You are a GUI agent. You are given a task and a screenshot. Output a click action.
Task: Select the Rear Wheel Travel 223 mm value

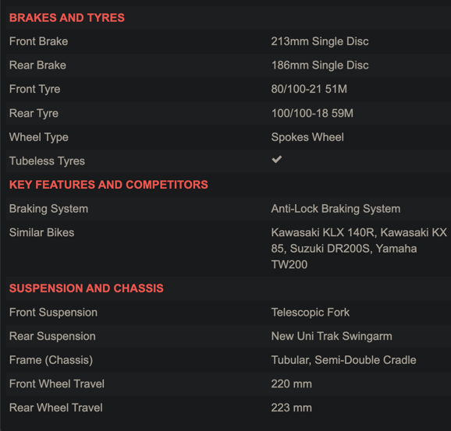tap(291, 408)
